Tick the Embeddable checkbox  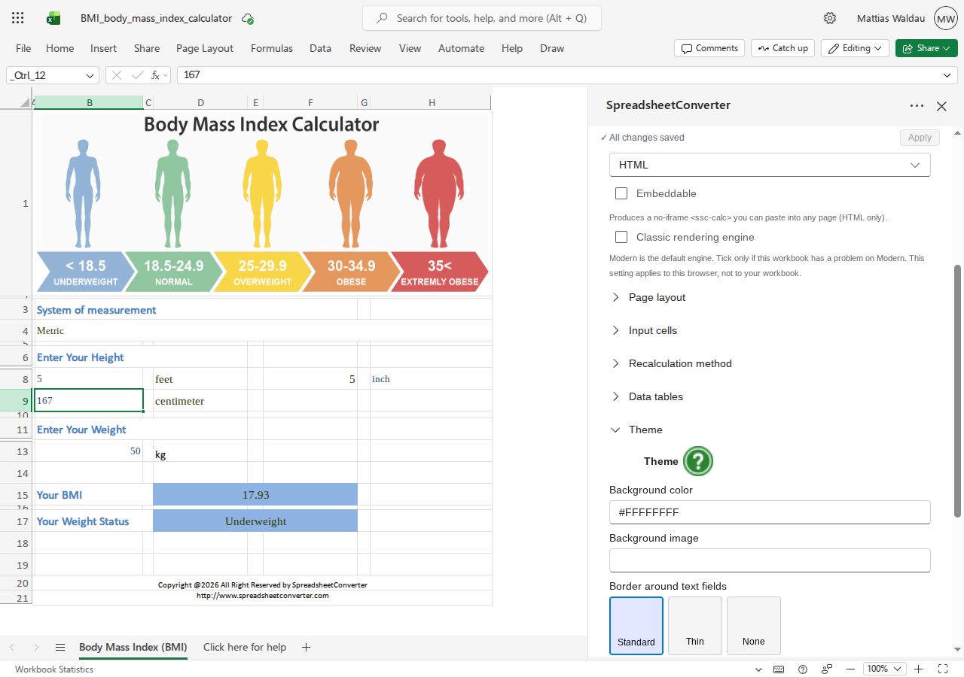click(621, 193)
